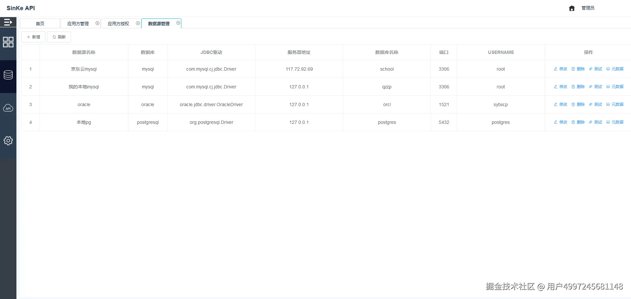Image resolution: width=631 pixels, height=299 pixels.
Task: Open the API cloud icon in sidebar
Action: pyautogui.click(x=8, y=108)
